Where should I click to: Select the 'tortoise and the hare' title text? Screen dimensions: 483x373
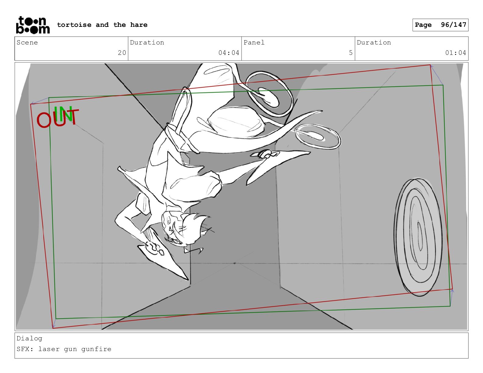(x=102, y=25)
